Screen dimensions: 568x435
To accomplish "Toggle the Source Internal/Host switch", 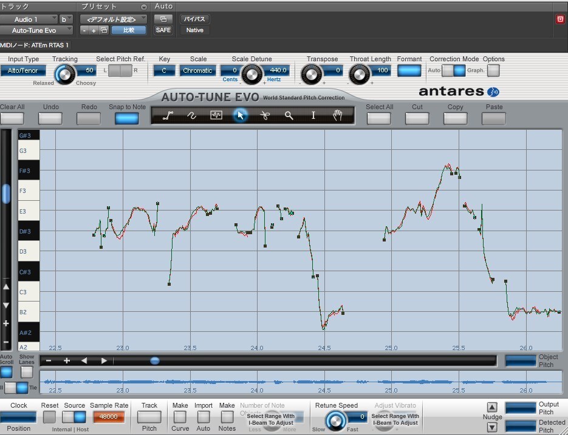I will coord(74,417).
